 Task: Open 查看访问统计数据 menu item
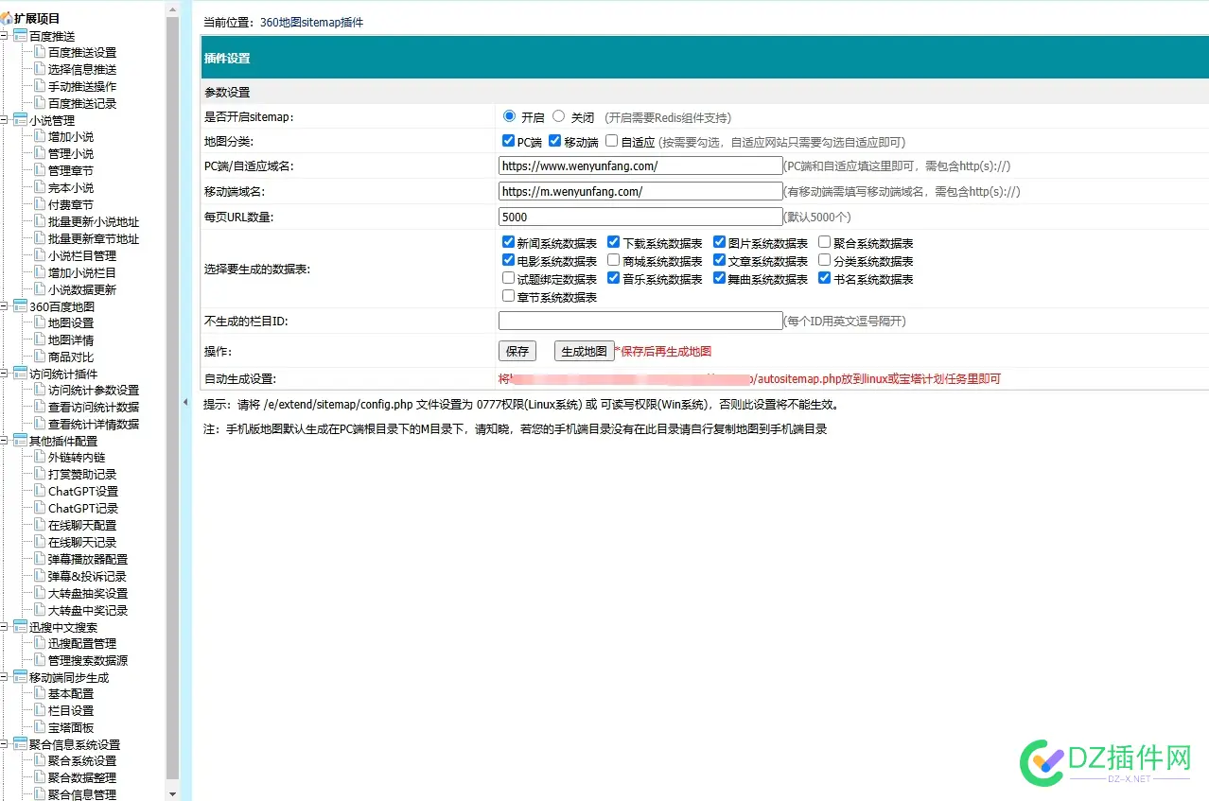(x=94, y=408)
